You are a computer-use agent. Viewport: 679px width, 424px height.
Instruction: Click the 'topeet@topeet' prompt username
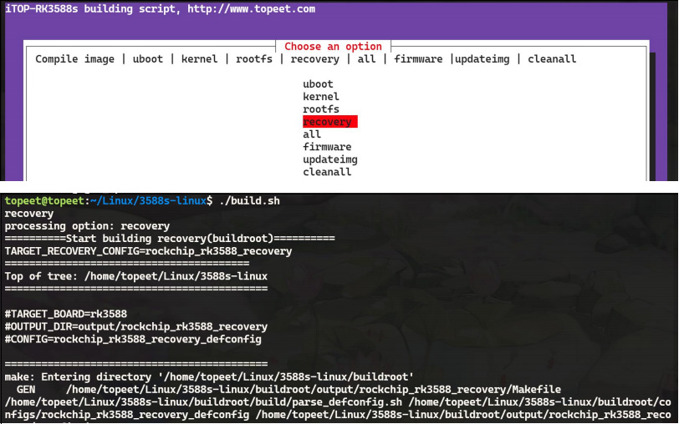pos(44,200)
